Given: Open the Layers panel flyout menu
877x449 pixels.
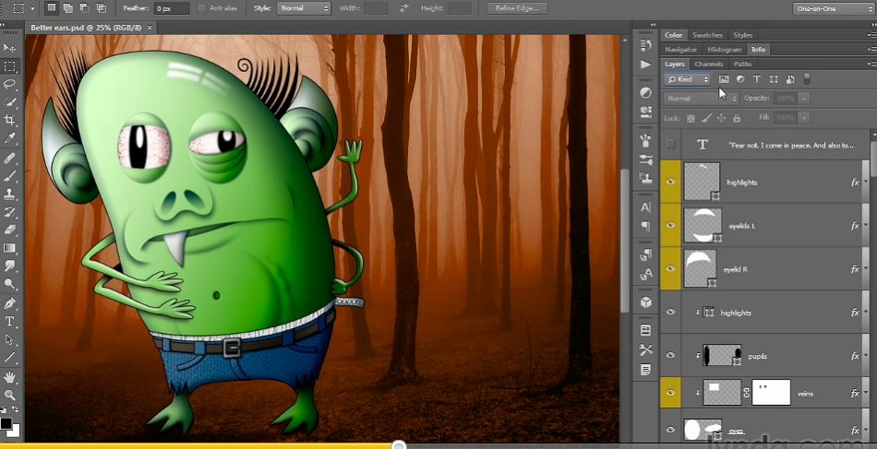Looking at the screenshot, I should [871, 65].
